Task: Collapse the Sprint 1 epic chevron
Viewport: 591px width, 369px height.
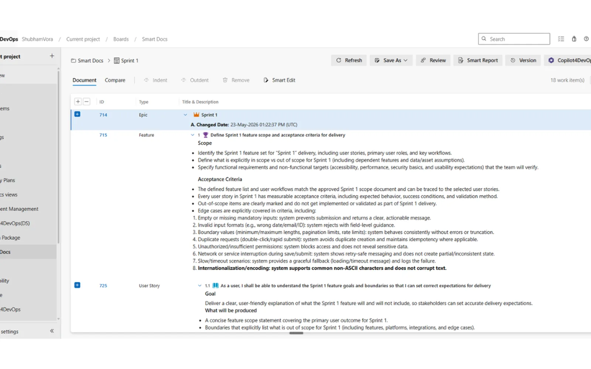Action: pos(185,115)
